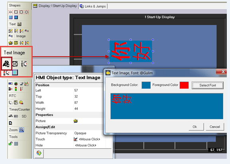Image resolution: width=230 pixels, height=164 pixels.
Task: Open the Zoom magnifier tool
Action: click(x=22, y=130)
